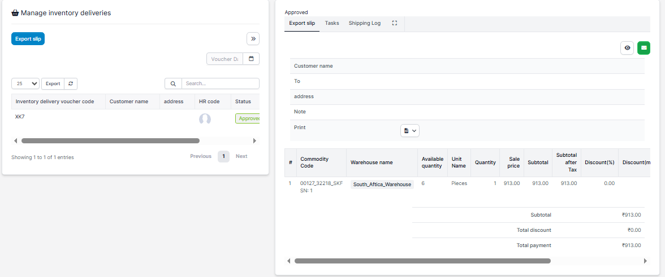Screen dimensions: 665x277
Task: Switch to the Tasks tab
Action: [332, 23]
